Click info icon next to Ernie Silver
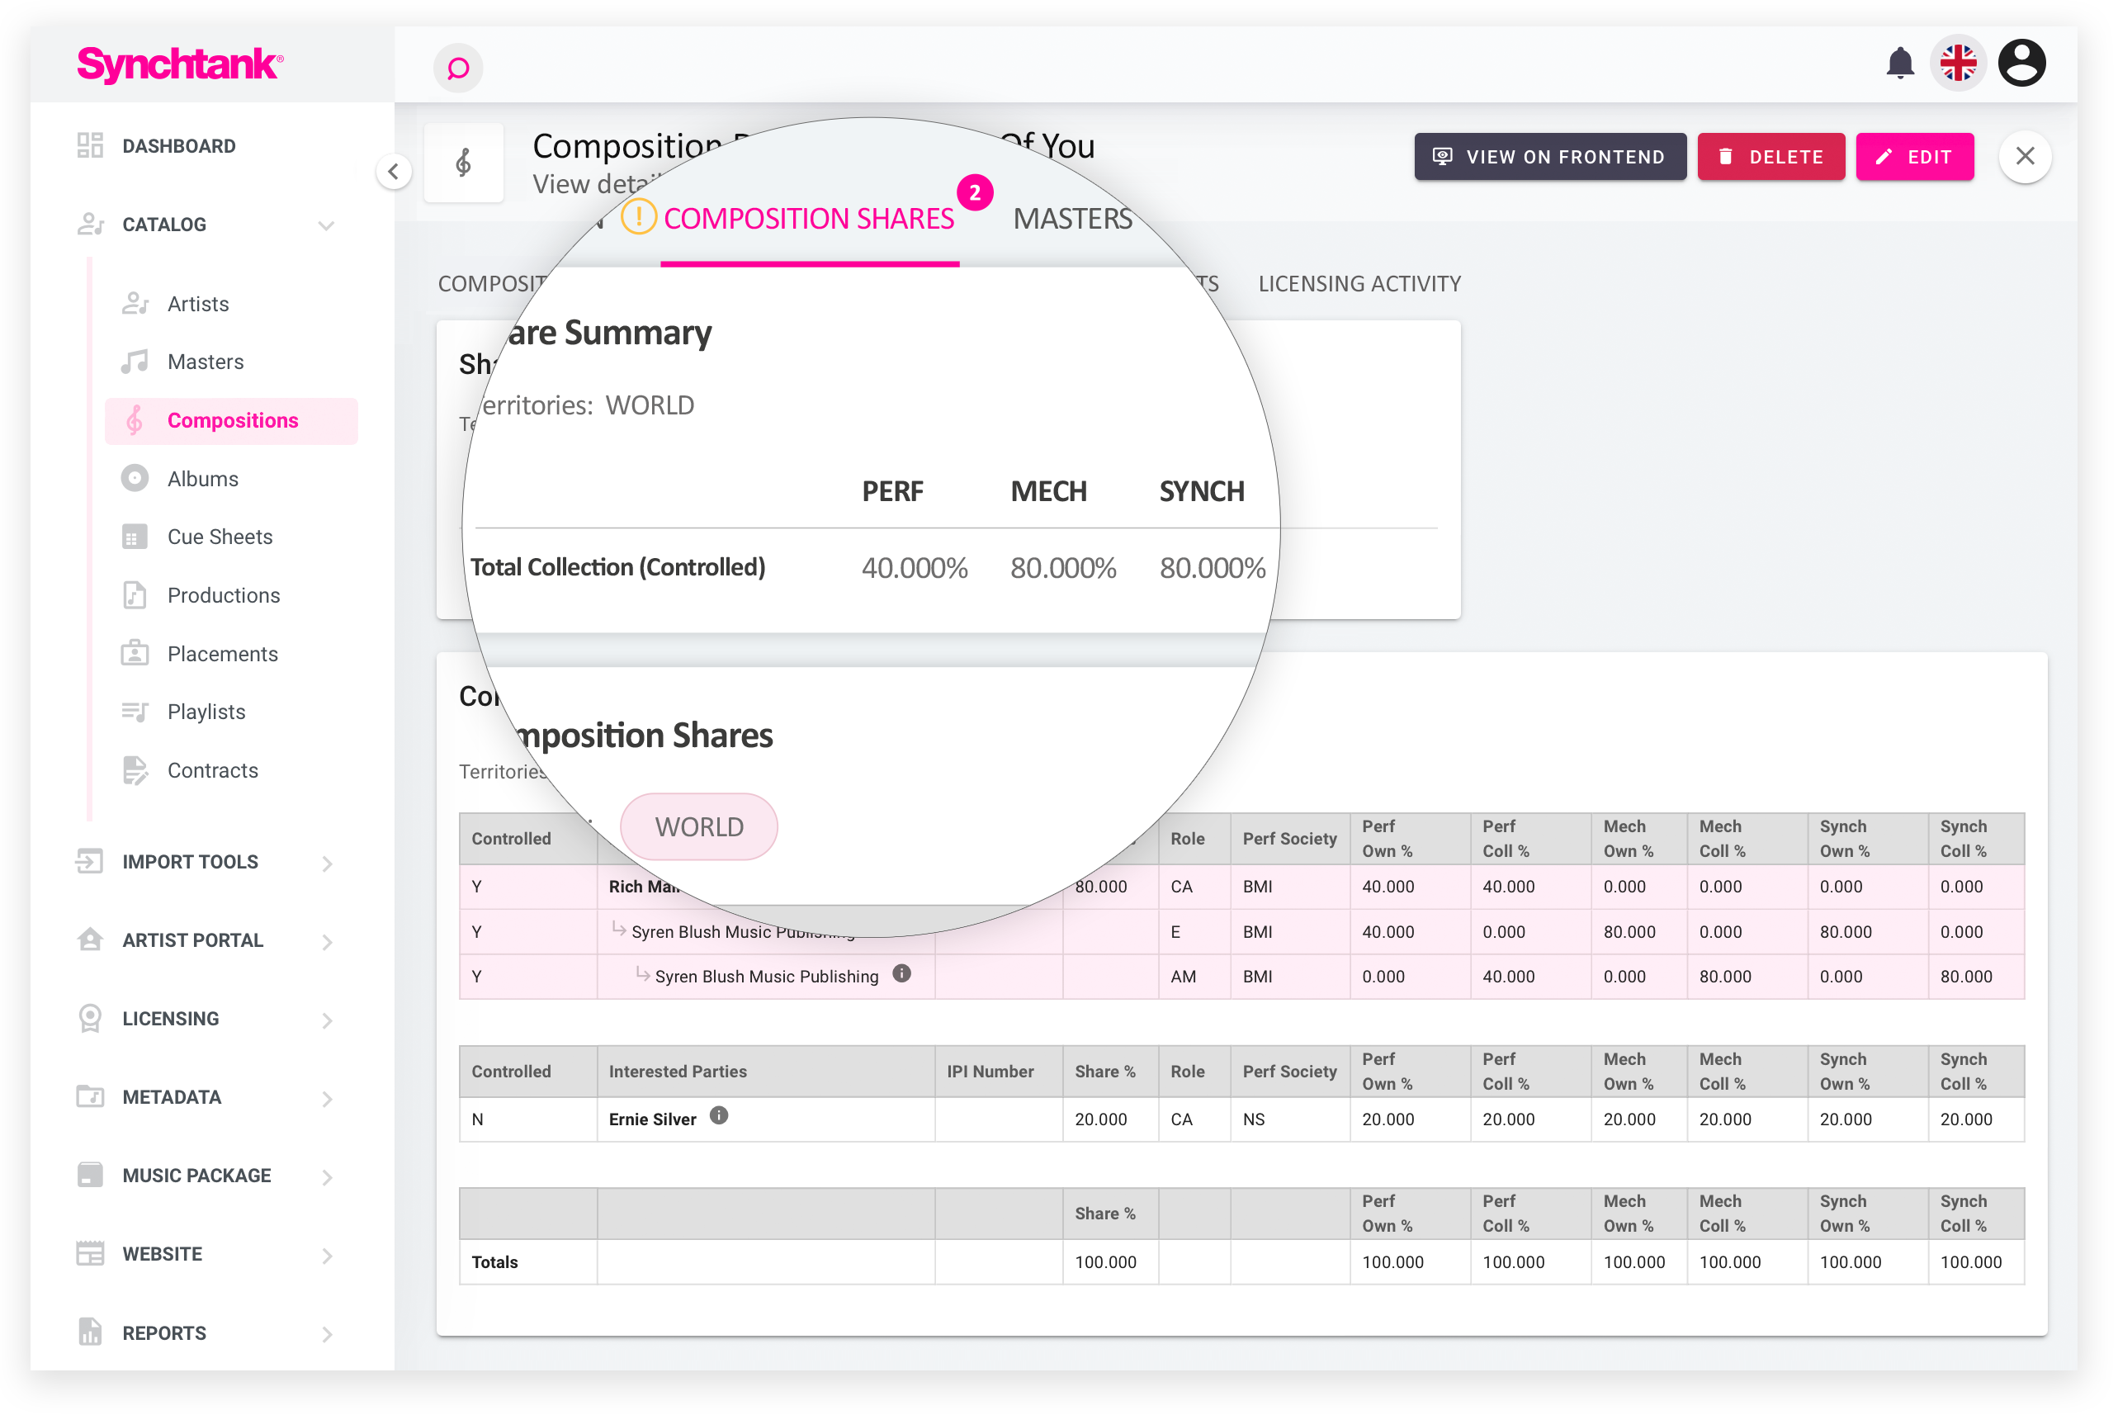Image resolution: width=2118 pixels, height=1415 pixels. pos(719,1115)
